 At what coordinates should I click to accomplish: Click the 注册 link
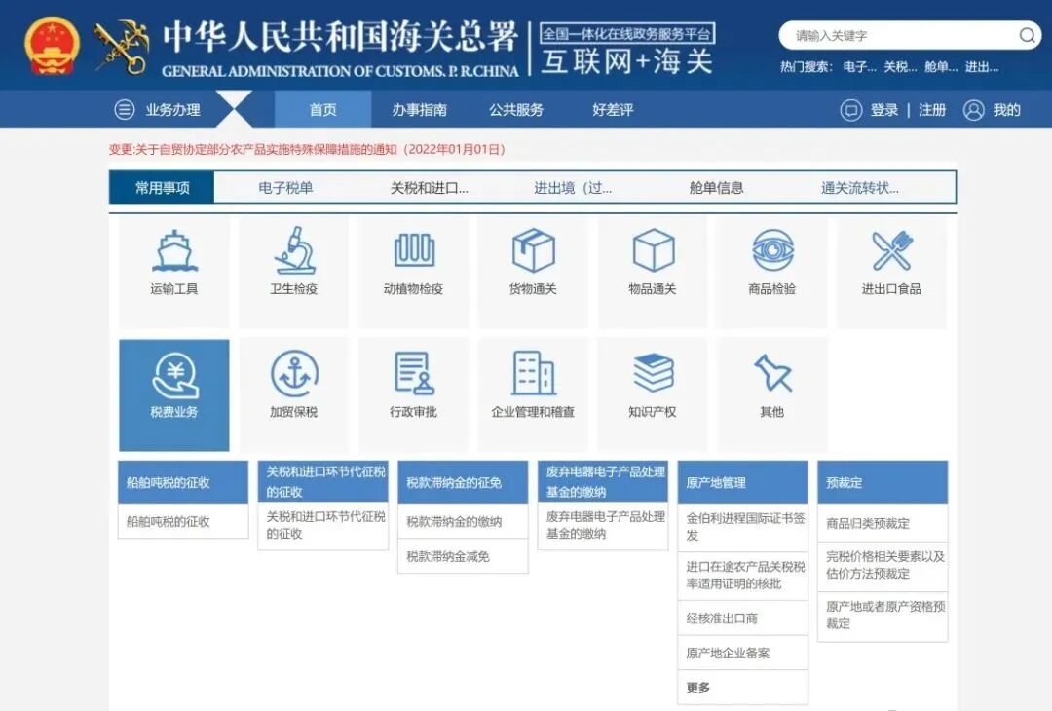[930, 109]
